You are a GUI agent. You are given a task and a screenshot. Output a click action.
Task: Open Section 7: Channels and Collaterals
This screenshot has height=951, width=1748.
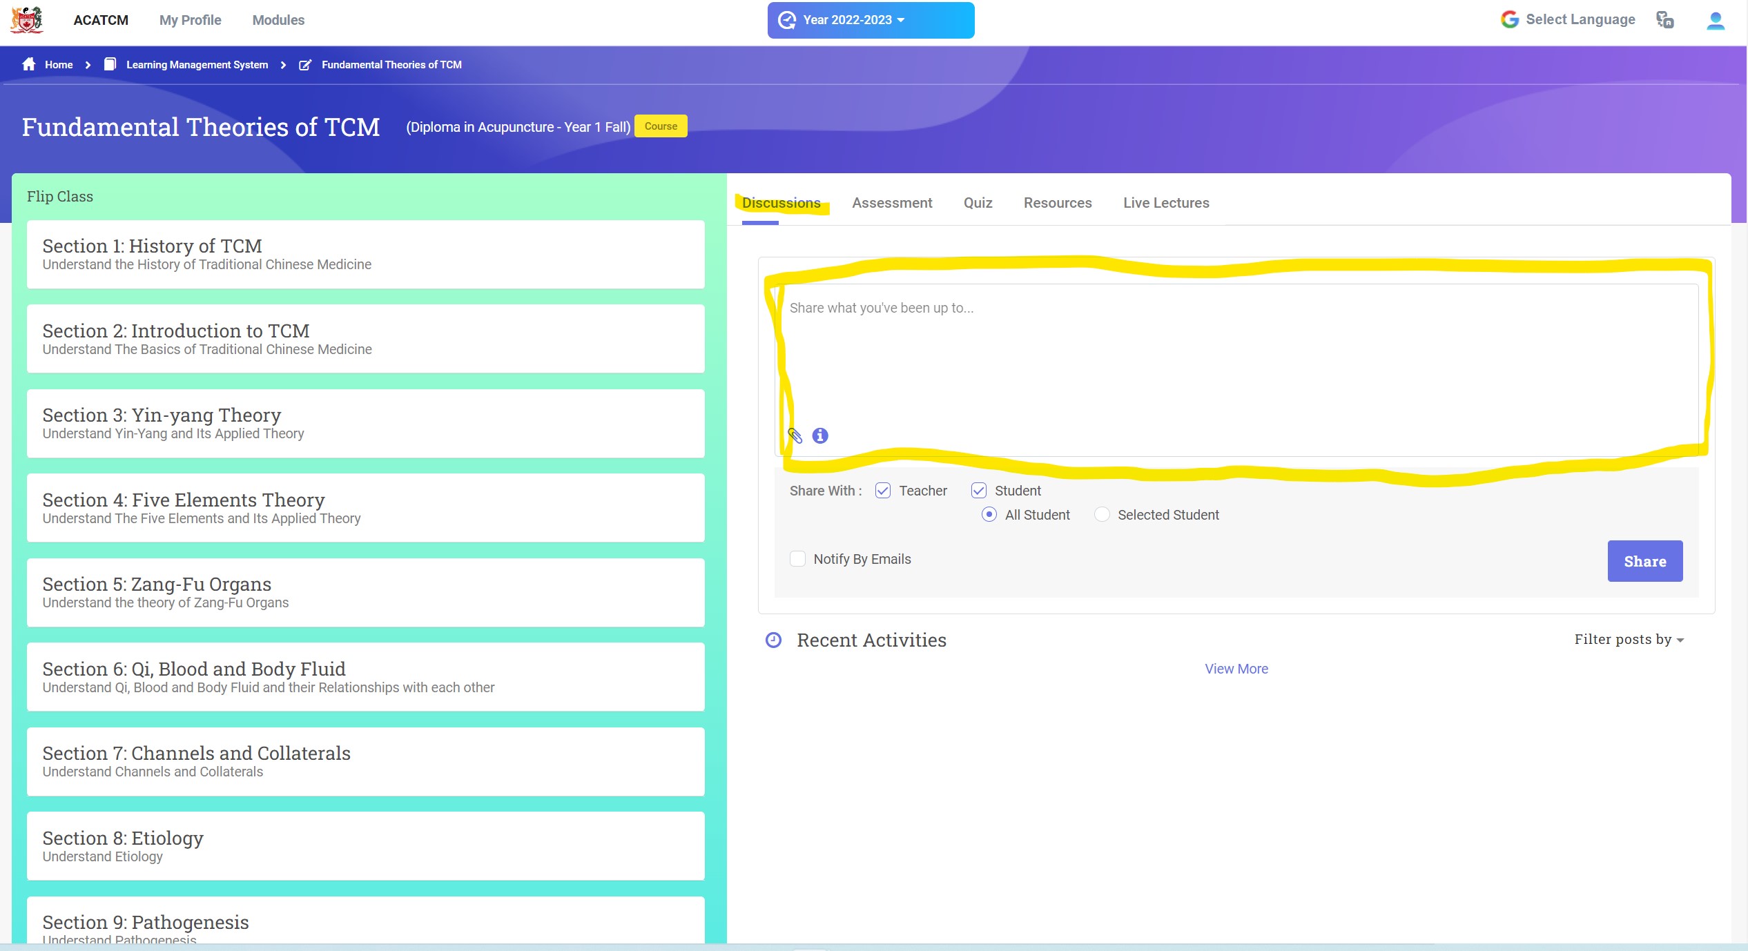click(365, 762)
